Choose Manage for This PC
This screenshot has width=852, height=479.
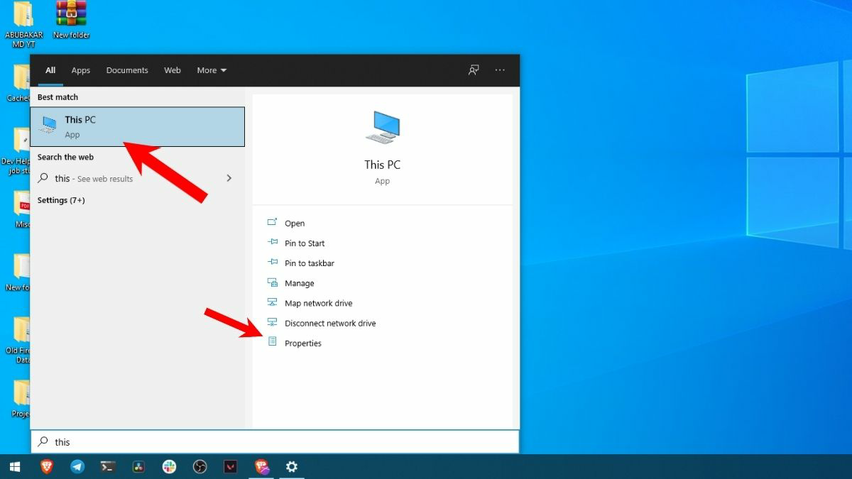pos(299,283)
